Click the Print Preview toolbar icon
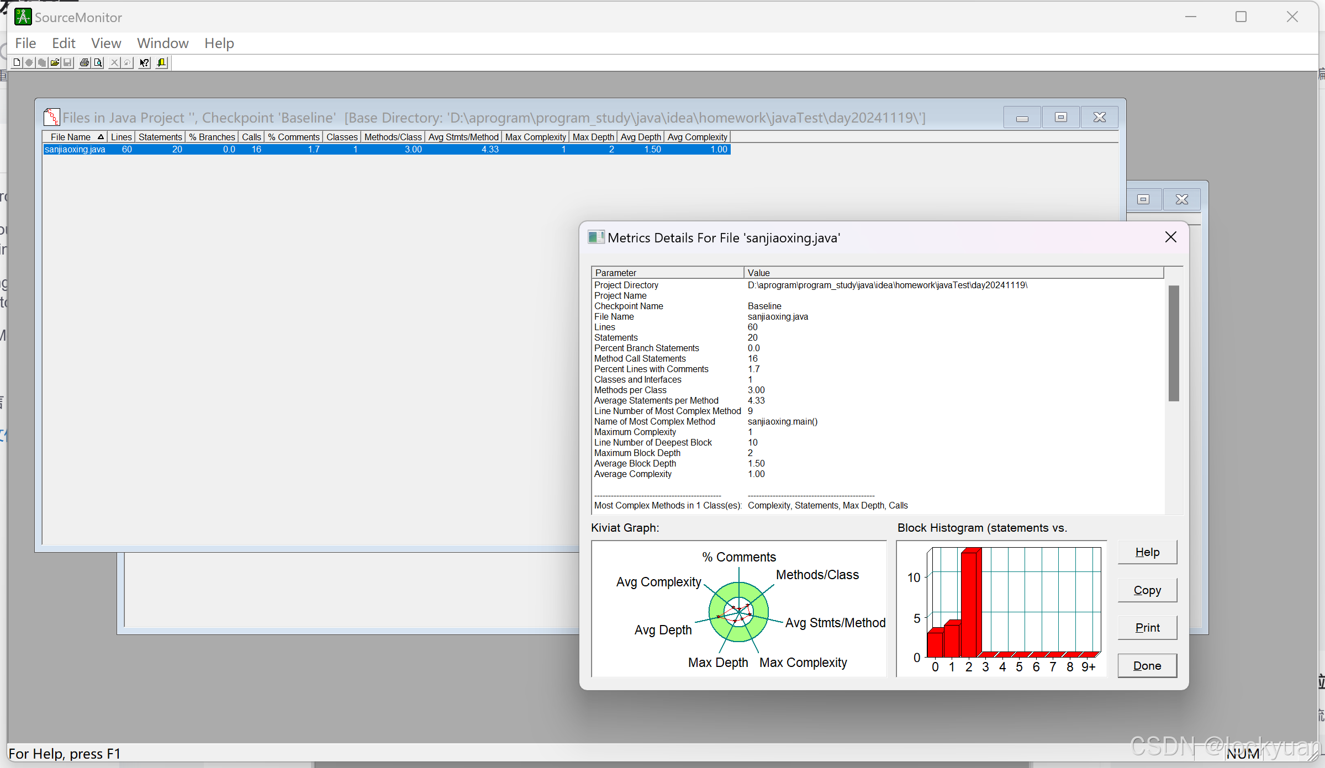Viewport: 1325px width, 768px height. pos(98,63)
